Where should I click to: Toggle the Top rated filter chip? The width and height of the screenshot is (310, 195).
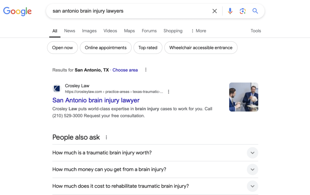click(x=148, y=48)
